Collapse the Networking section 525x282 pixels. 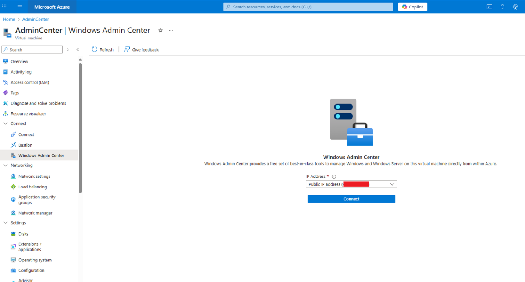(x=6, y=165)
